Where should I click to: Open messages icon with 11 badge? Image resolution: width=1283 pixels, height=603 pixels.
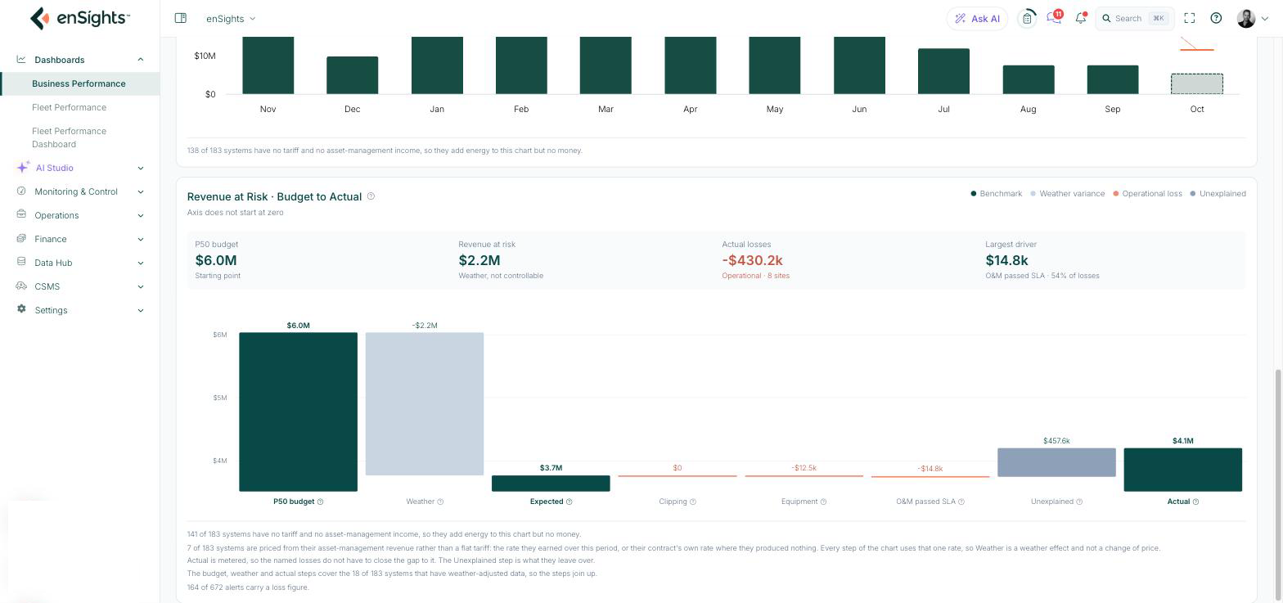[1054, 18]
